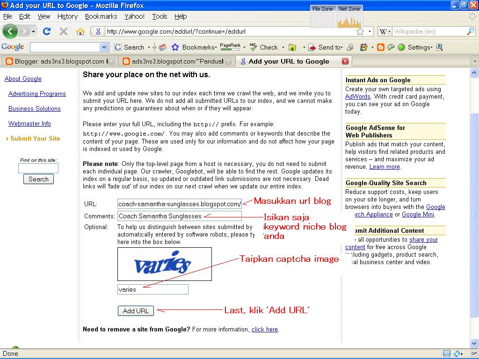Screen dimensions: 479x359
Task: Expand the Google toolbar search box dropdown
Action: (x=104, y=47)
